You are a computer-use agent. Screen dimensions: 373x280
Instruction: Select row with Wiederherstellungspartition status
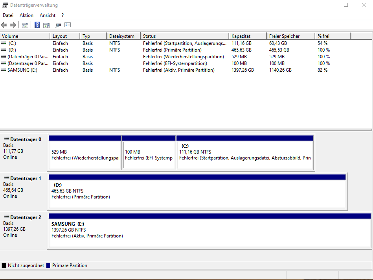(x=175, y=57)
